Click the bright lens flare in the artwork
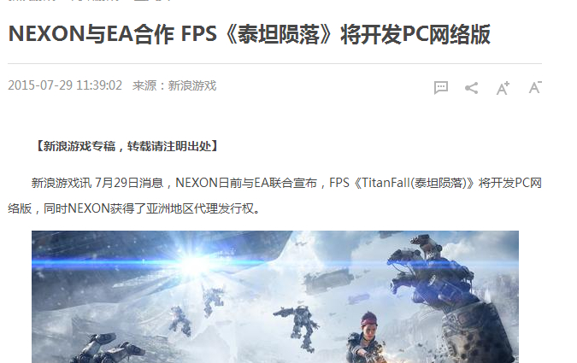The width and height of the screenshot is (577, 363). pos(194,262)
